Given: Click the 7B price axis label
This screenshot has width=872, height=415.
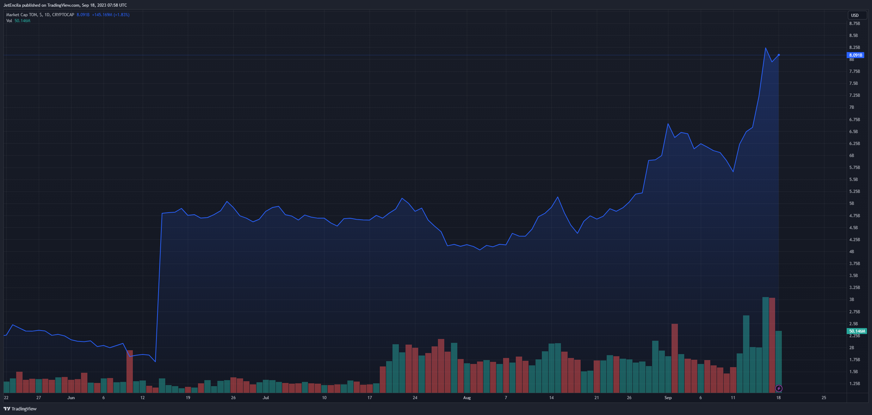Looking at the screenshot, I should pos(852,107).
